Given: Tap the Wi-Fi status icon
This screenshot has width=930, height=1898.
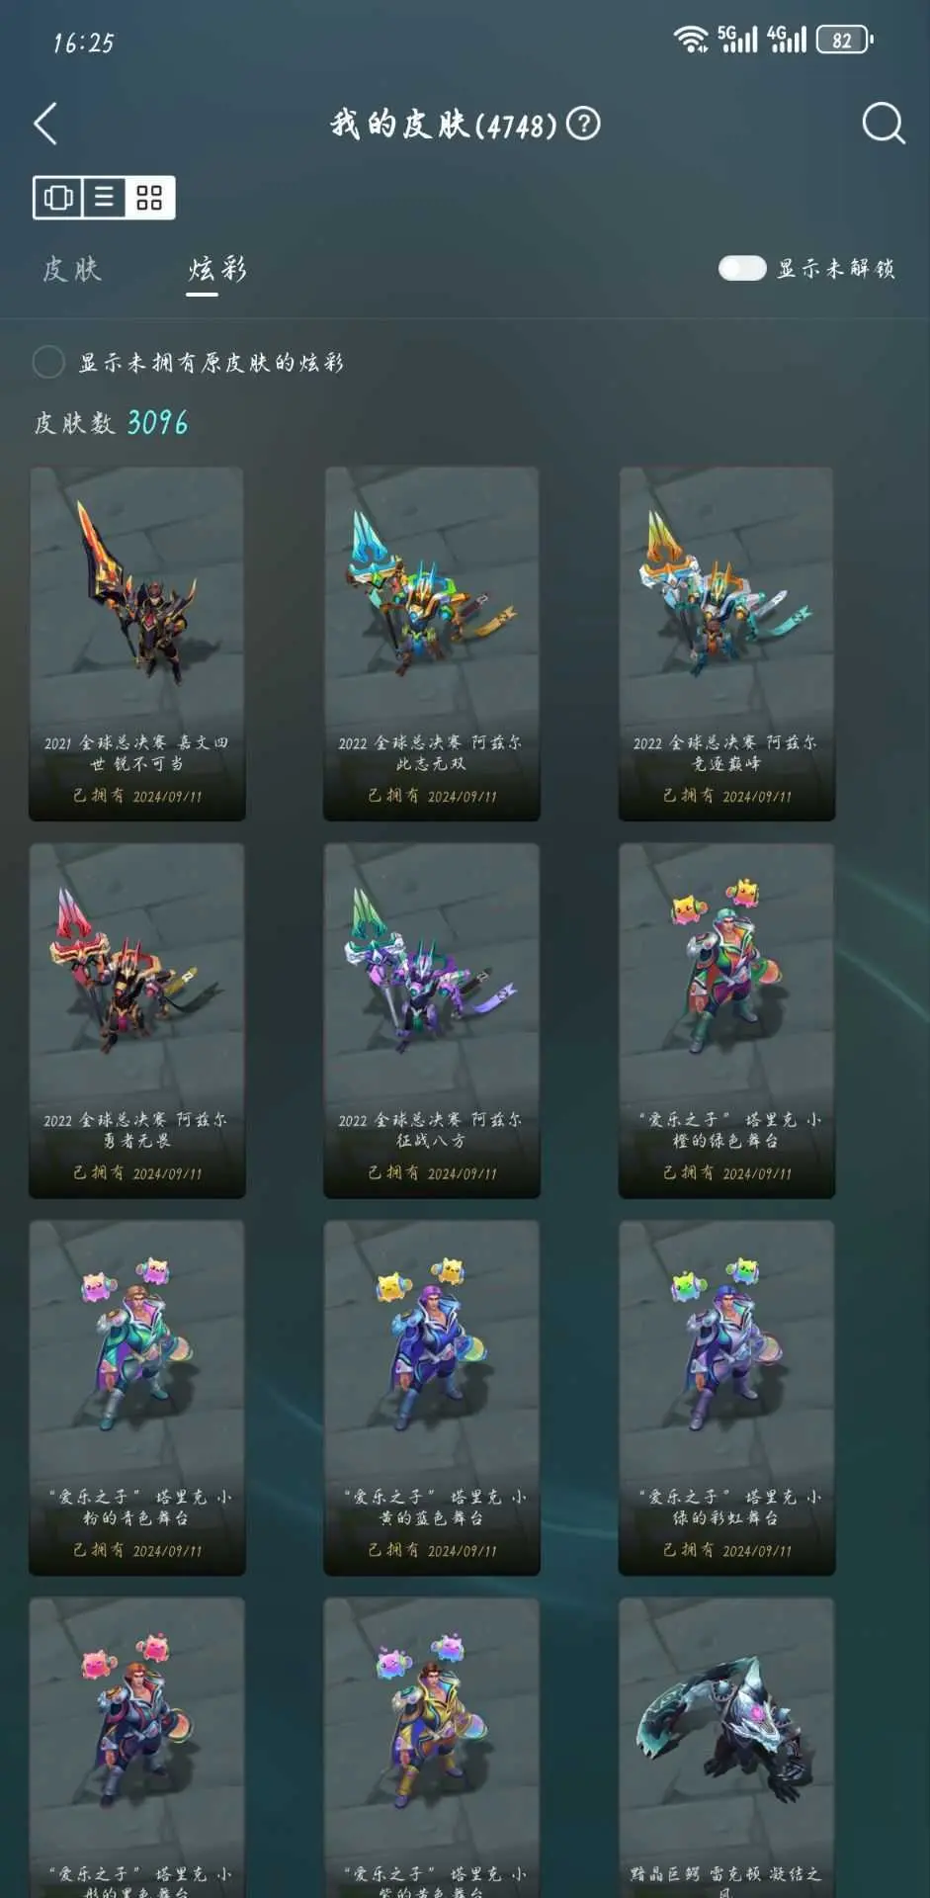Looking at the screenshot, I should (690, 40).
